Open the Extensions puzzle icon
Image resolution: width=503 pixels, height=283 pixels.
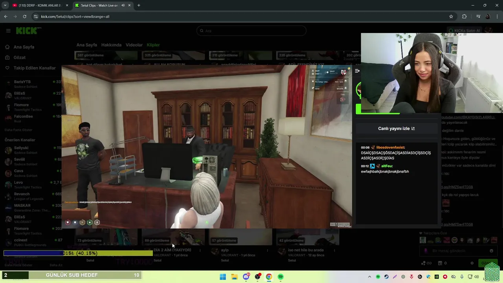[x=464, y=17]
